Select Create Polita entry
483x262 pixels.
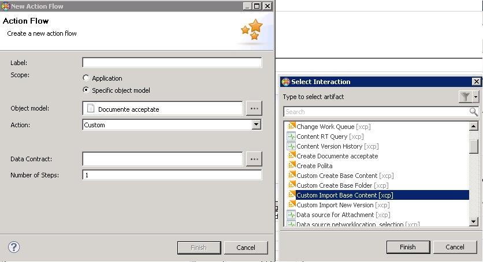point(314,166)
